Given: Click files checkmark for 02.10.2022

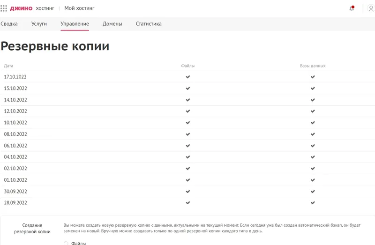Looking at the screenshot, I should [188, 168].
